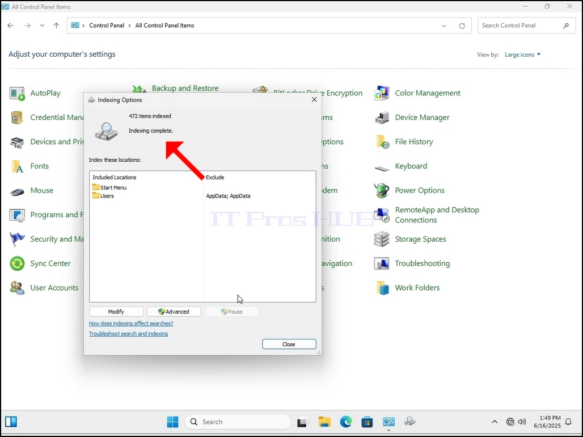Image resolution: width=583 pixels, height=437 pixels.
Task: Open volume speaker tray icon
Action: point(522,422)
